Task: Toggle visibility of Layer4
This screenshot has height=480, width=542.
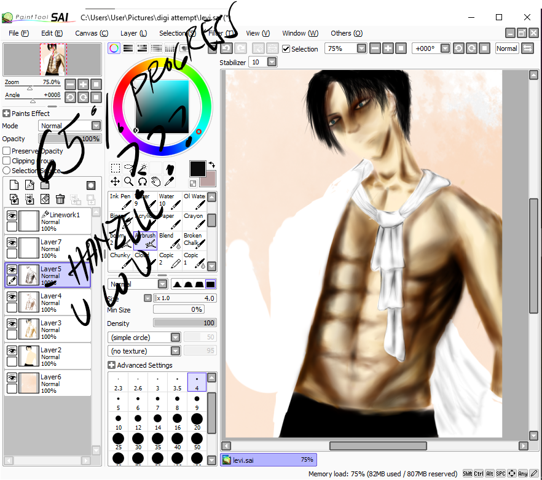Action: [12, 296]
